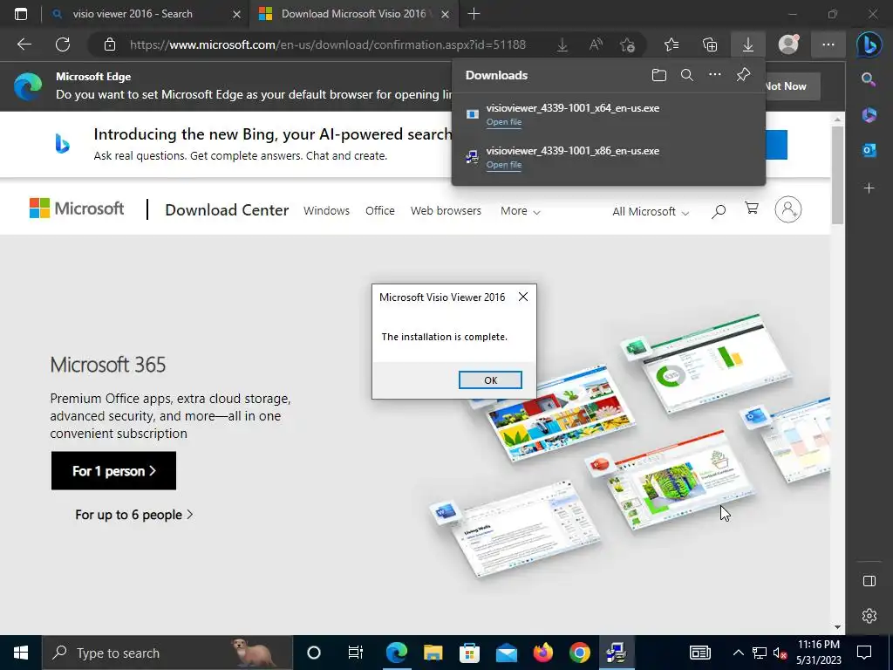This screenshot has height=670, width=893.
Task: Click the Microsoft logo
Action: click(x=77, y=209)
